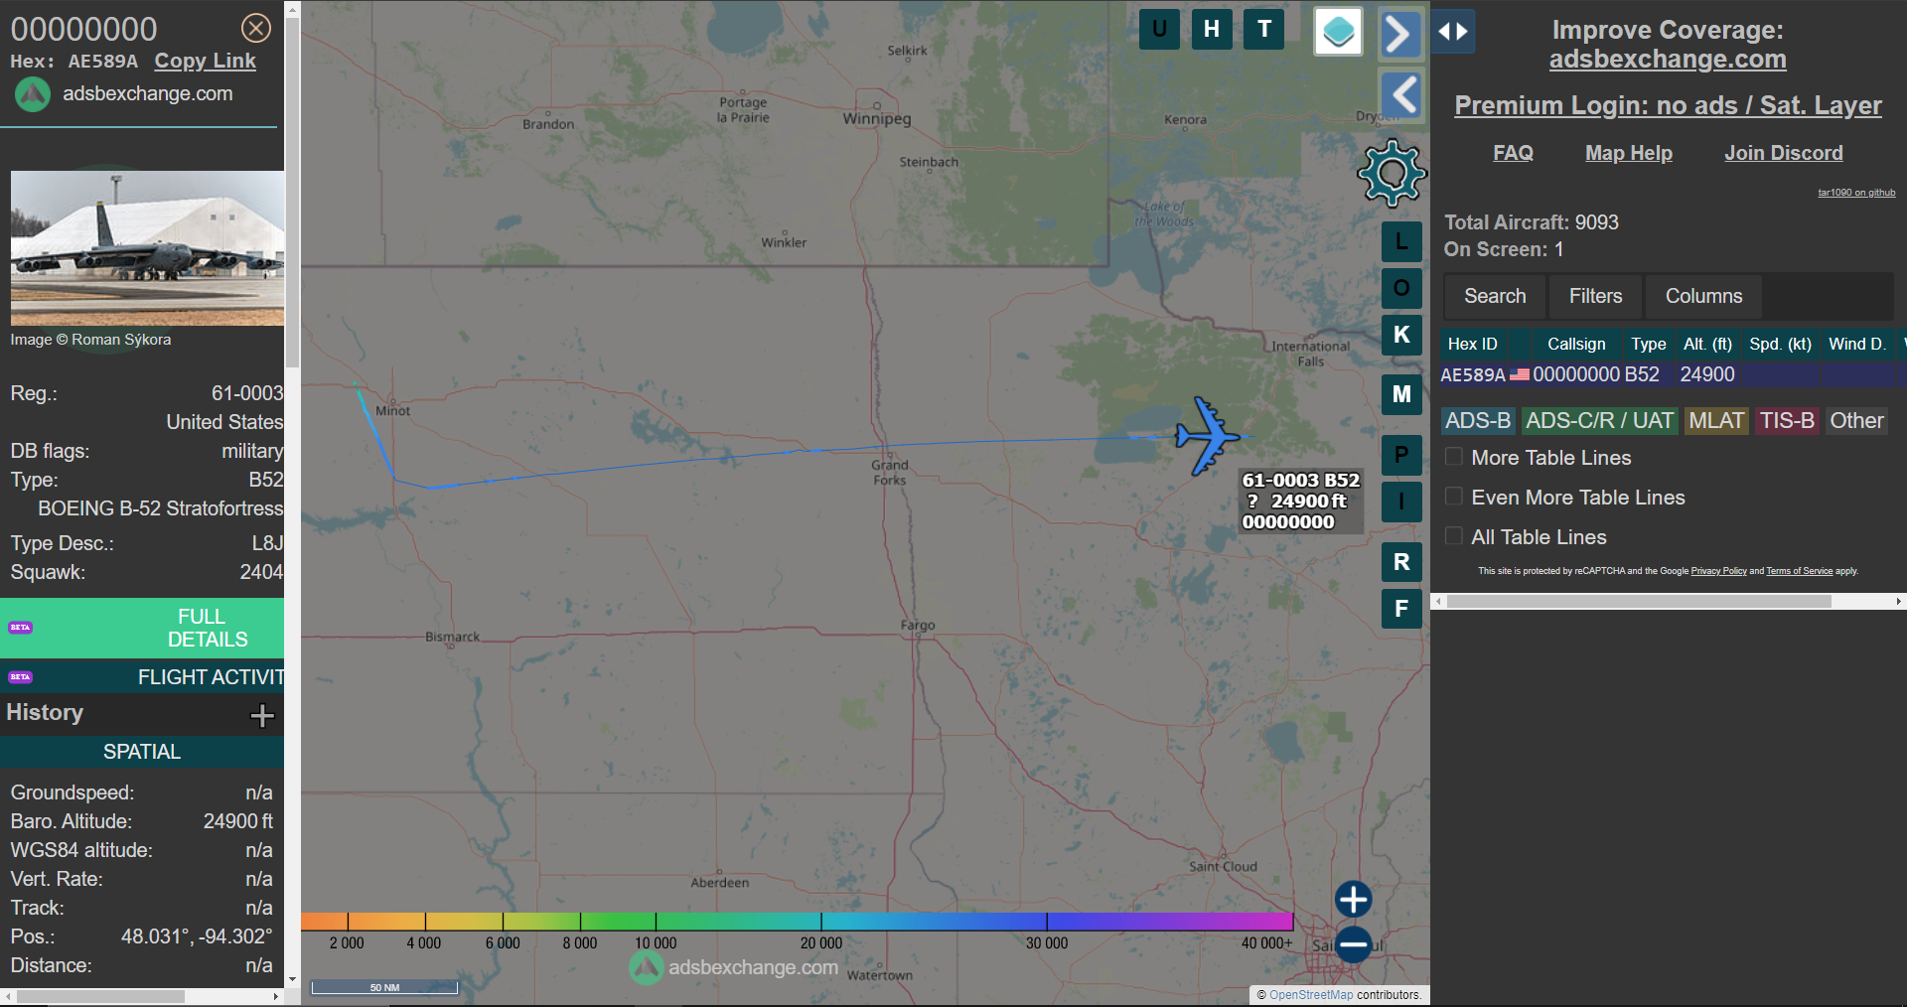Click the info panel vertical scrollbar
1907x1007 pixels.
[292, 194]
